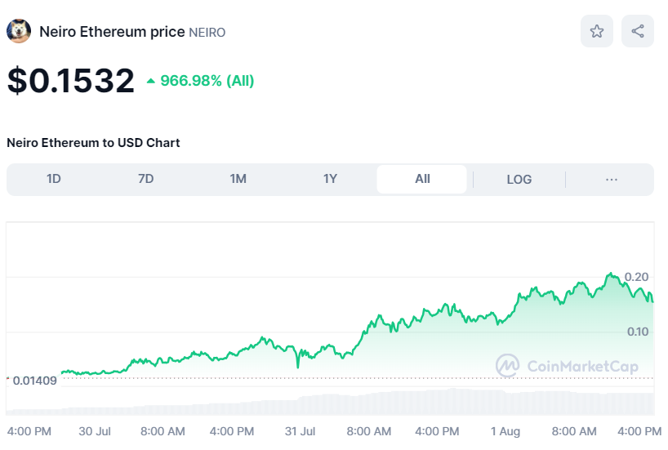Image resolution: width=668 pixels, height=450 pixels.
Task: Click the chart peak near 0.20
Action: pos(610,274)
